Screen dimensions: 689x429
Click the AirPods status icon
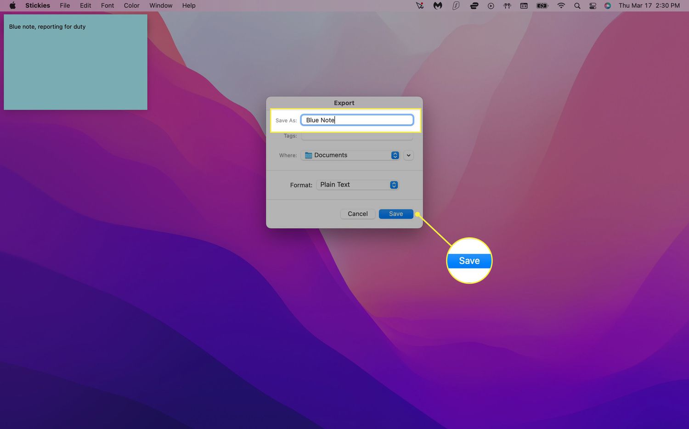click(507, 6)
